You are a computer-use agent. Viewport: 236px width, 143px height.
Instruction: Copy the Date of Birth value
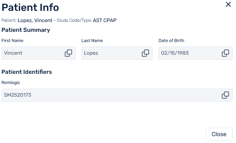click(225, 53)
